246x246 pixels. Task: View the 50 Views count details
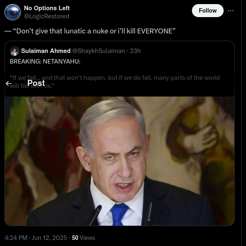tap(83, 238)
